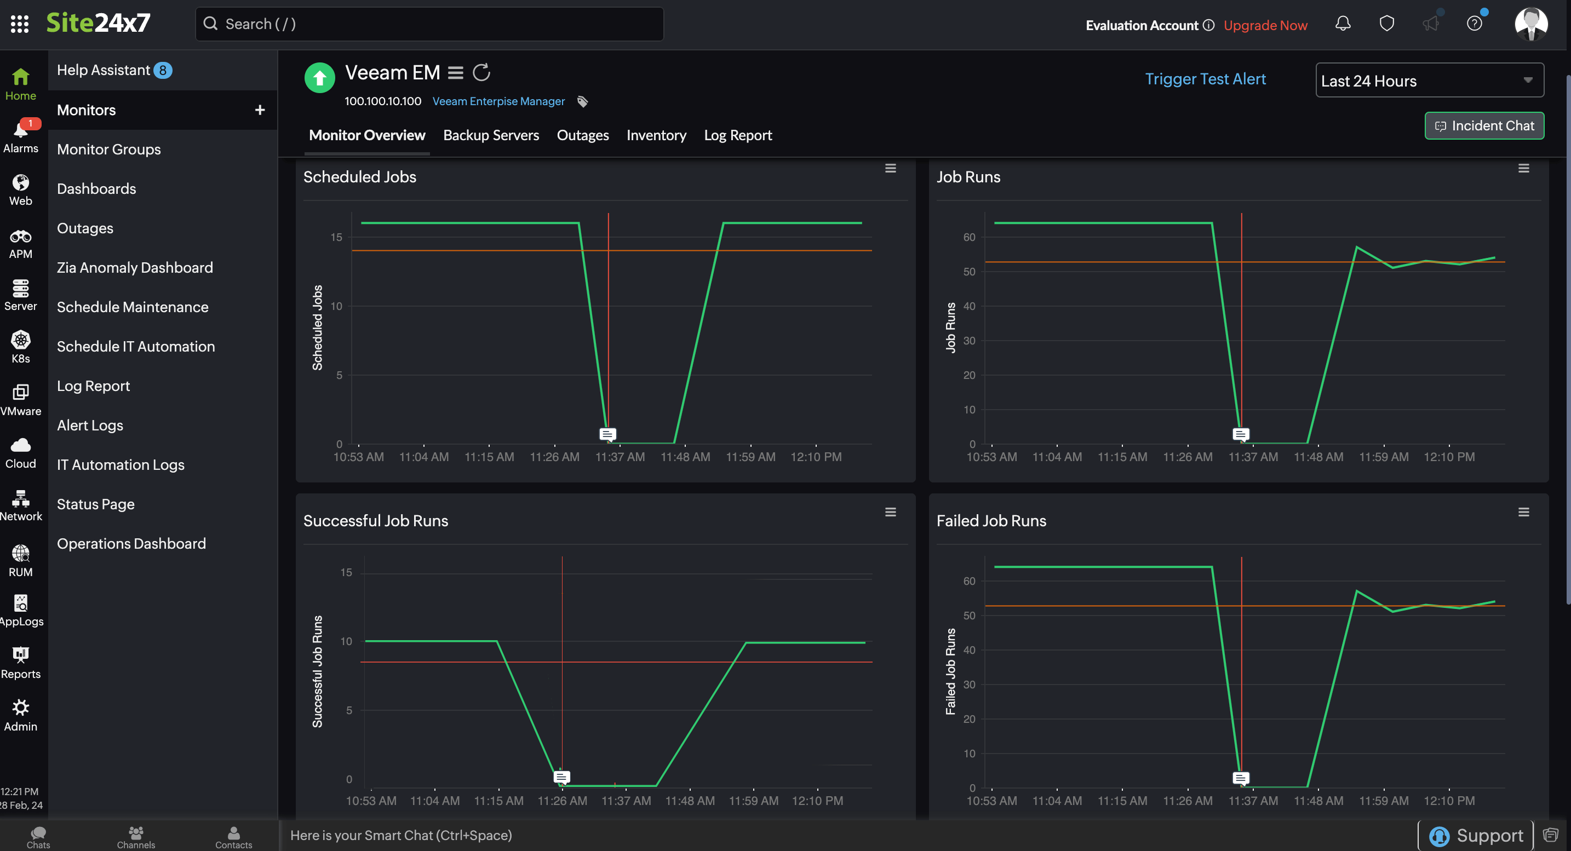1571x851 pixels.
Task: Click Trigger Test Alert
Action: tap(1205, 79)
